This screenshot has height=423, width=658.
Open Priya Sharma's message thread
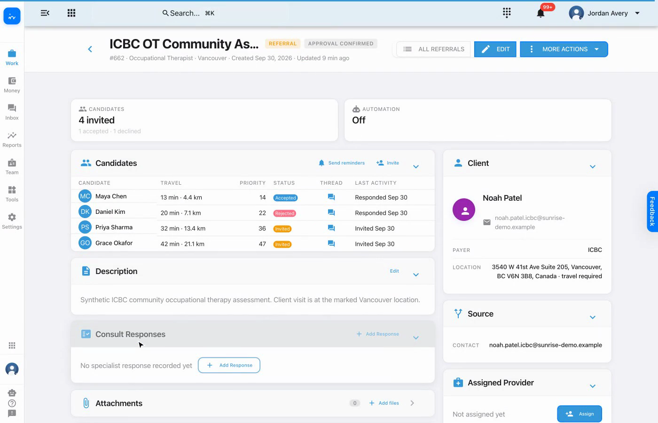tap(331, 228)
